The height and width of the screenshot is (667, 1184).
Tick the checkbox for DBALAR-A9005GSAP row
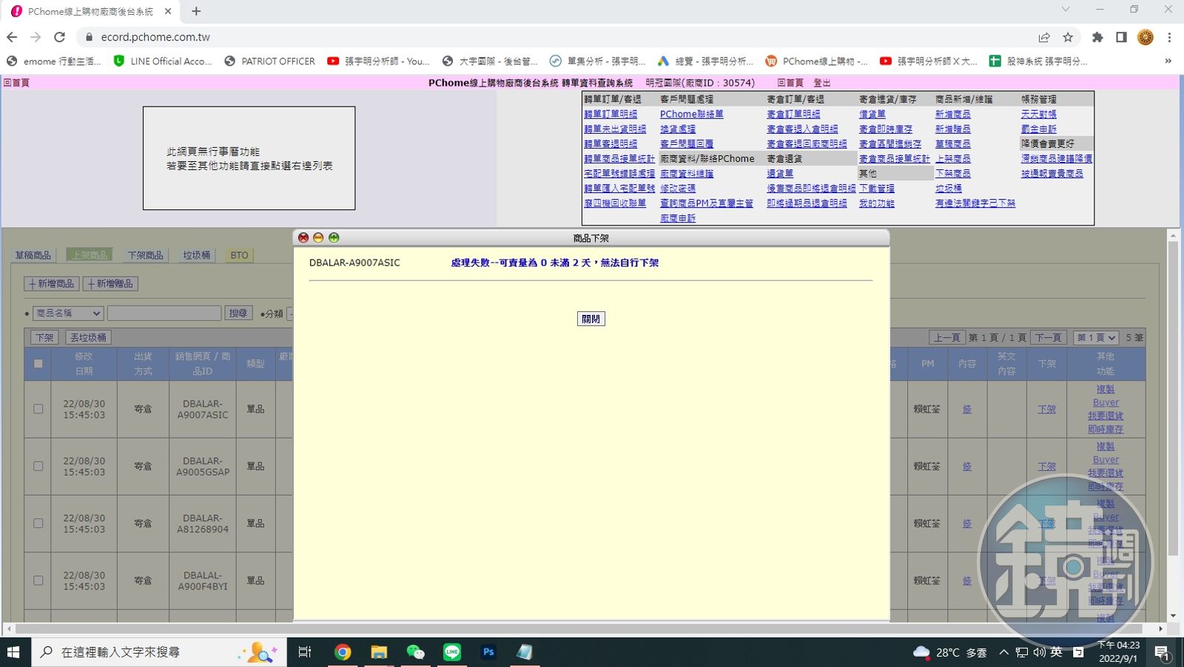[38, 466]
